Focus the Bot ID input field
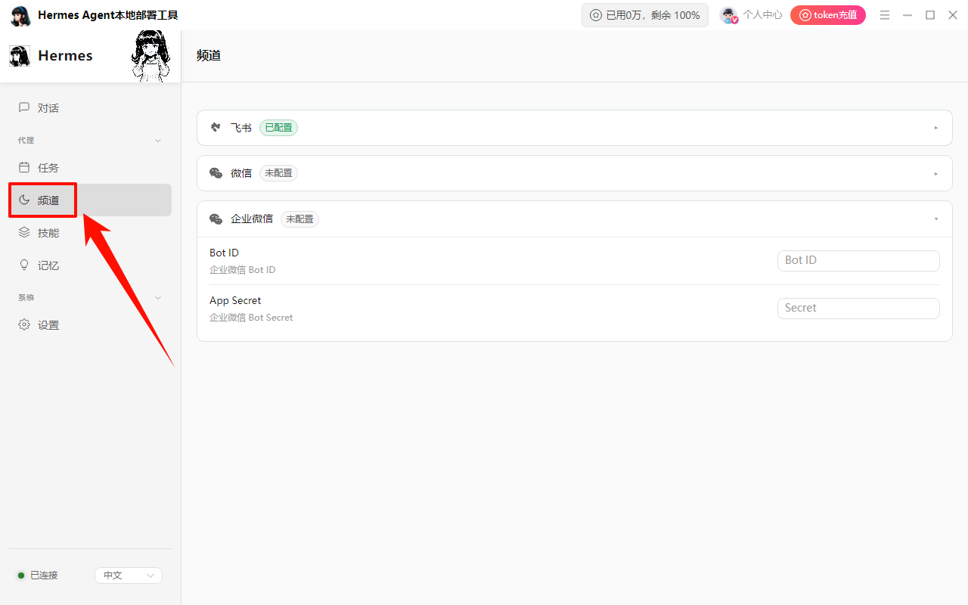The height and width of the screenshot is (605, 968). pyautogui.click(x=858, y=260)
